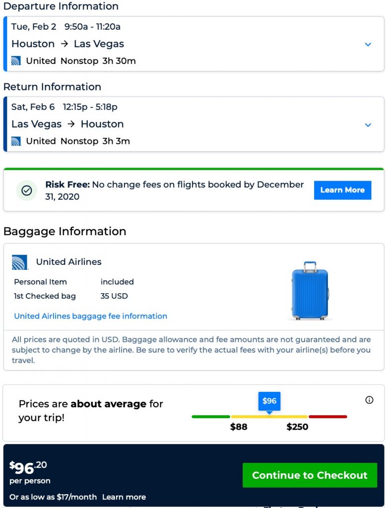Open Learn more about monthly payments
The width and height of the screenshot is (386, 508).
[x=124, y=497]
